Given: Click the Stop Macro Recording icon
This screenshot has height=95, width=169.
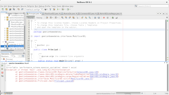Looking at the screenshot, I should (x=107, y=18).
